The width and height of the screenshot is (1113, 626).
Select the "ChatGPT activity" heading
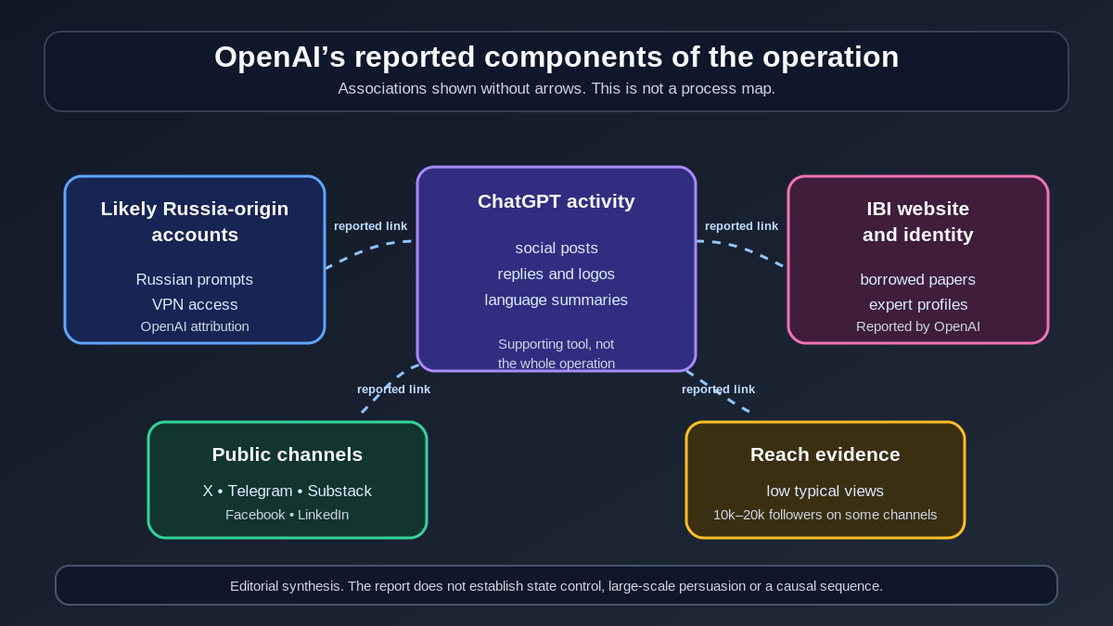(556, 201)
